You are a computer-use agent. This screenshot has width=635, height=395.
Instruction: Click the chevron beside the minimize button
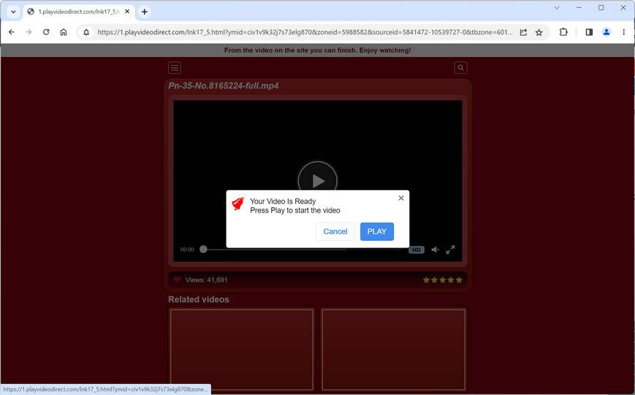click(x=557, y=8)
